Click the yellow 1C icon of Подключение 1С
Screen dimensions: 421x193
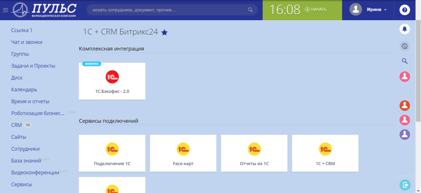pyautogui.click(x=112, y=149)
